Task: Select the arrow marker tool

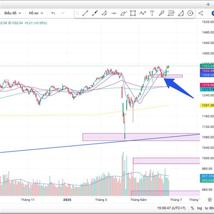Action: [x=162, y=13]
